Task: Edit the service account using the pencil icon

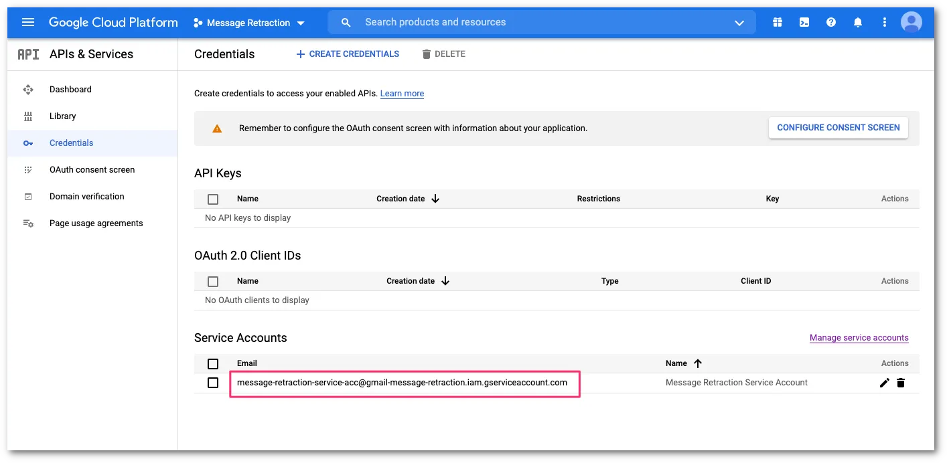Action: pos(884,382)
